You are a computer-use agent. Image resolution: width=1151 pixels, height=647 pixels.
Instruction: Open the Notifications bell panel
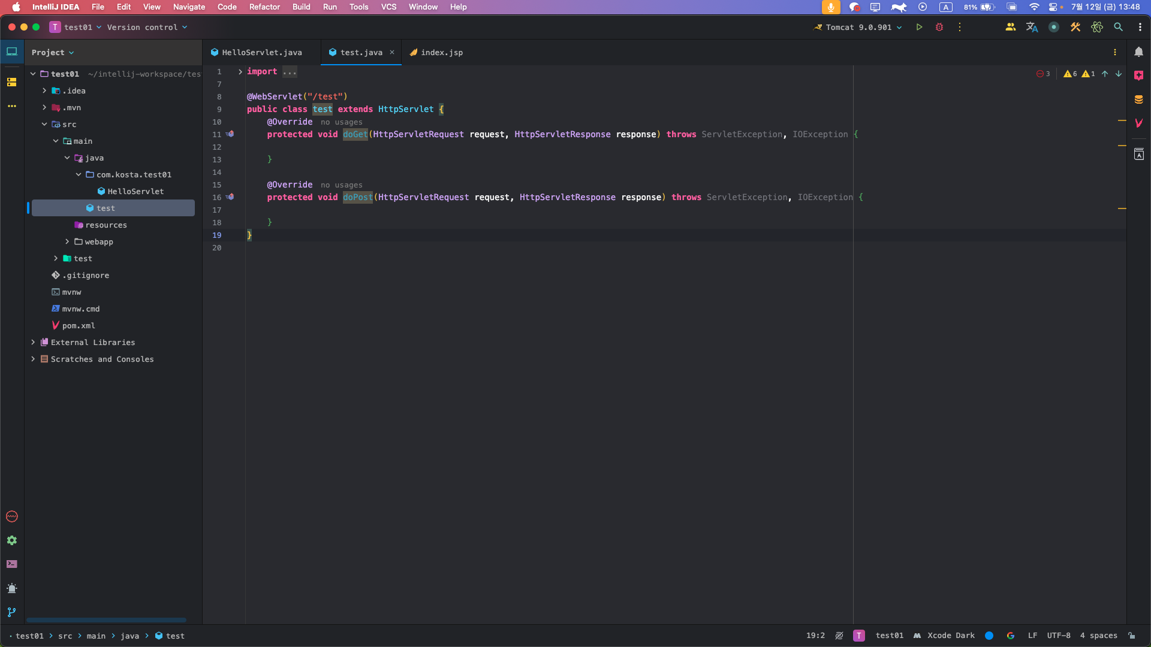(x=1138, y=52)
